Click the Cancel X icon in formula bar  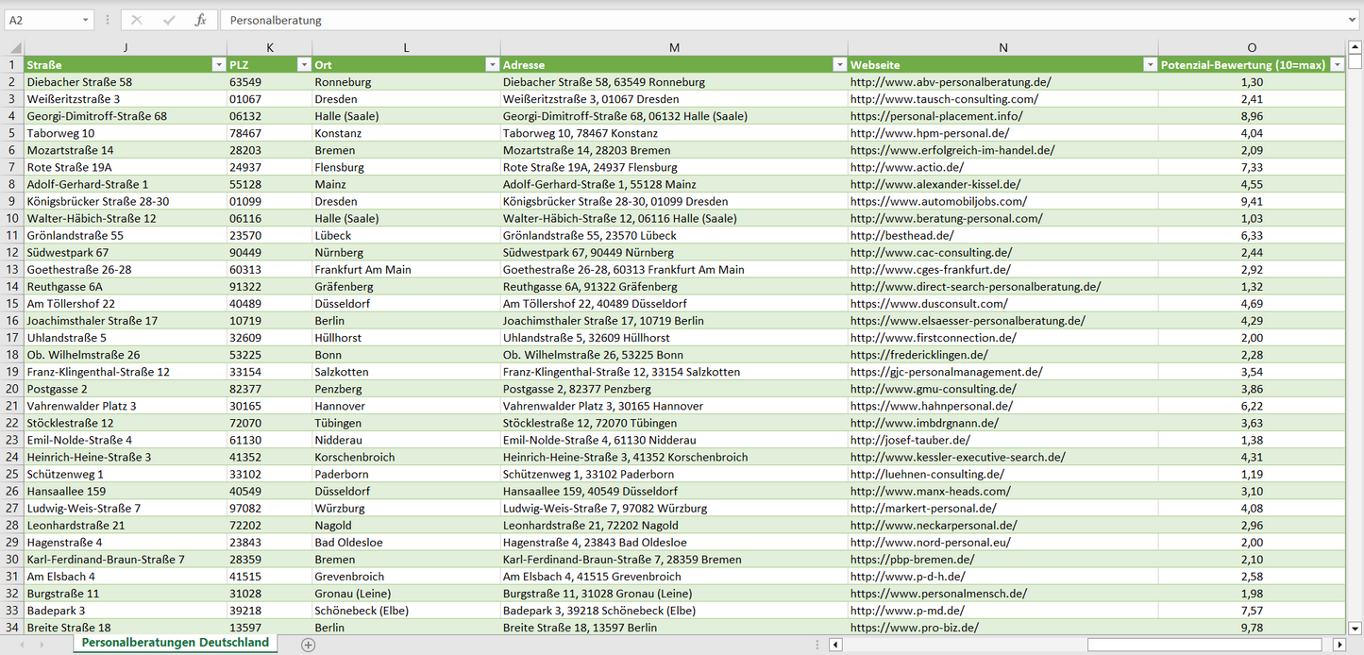click(x=137, y=20)
